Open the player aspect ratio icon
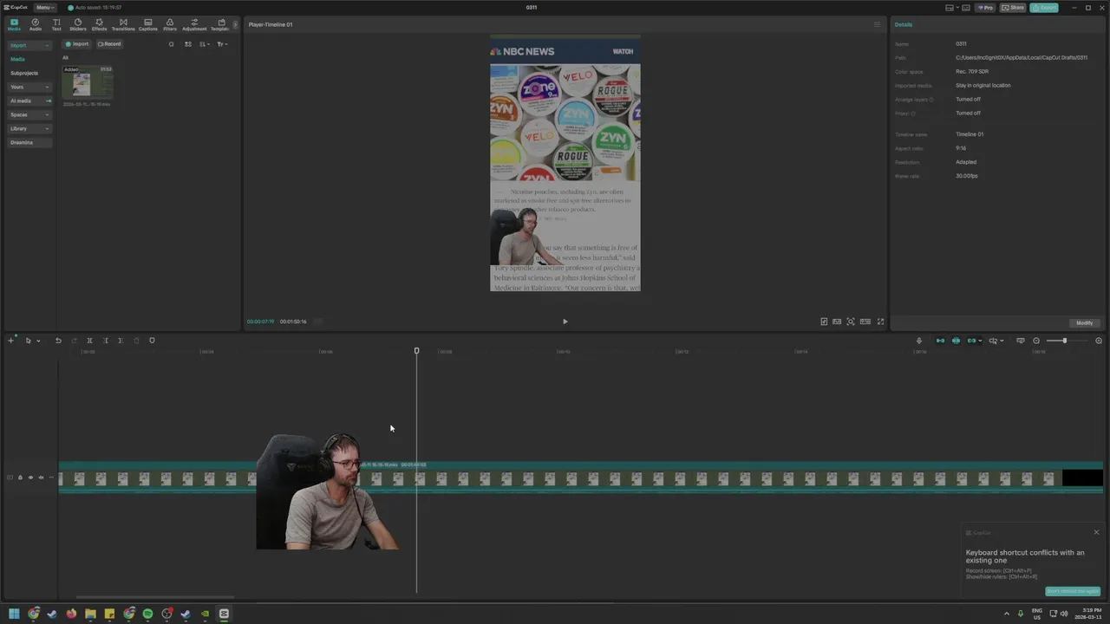This screenshot has width=1110, height=624. (x=865, y=322)
